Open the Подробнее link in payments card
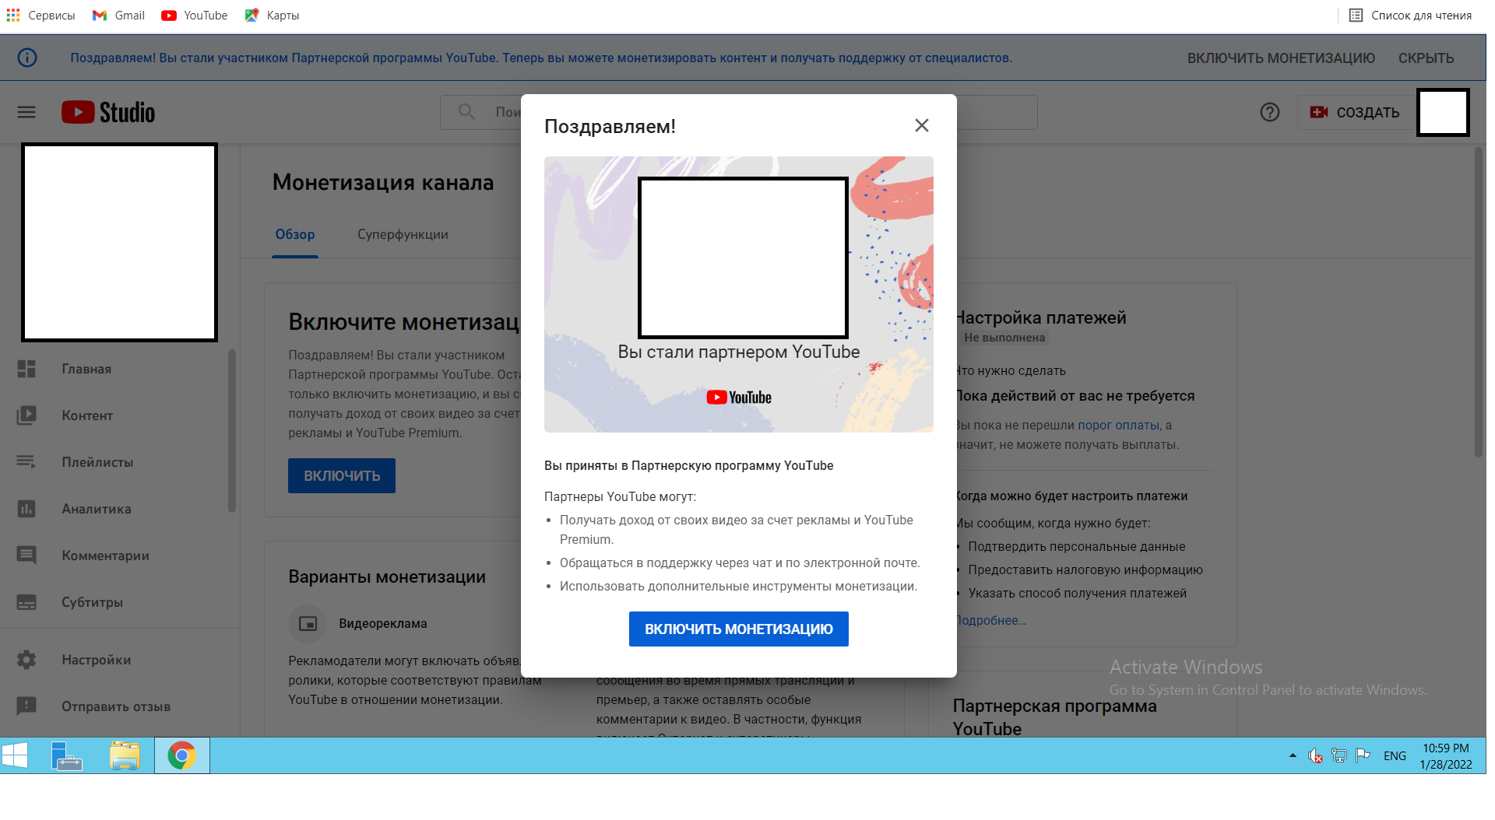The image size is (1495, 820). (x=990, y=621)
